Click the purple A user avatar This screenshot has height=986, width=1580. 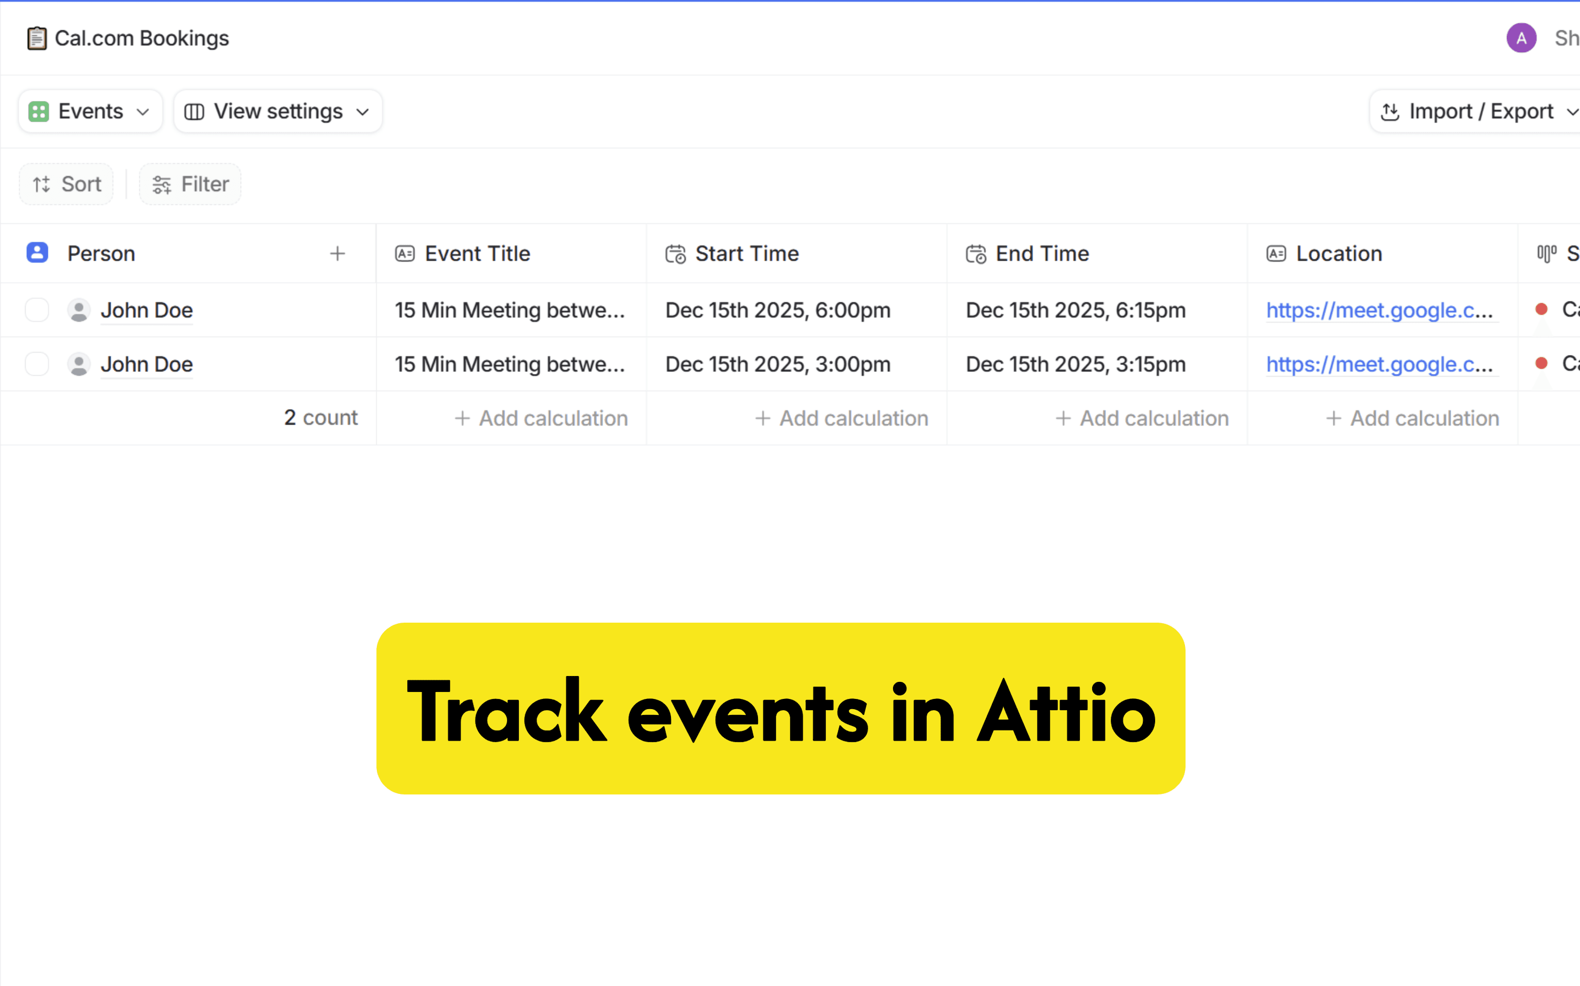1521,38
